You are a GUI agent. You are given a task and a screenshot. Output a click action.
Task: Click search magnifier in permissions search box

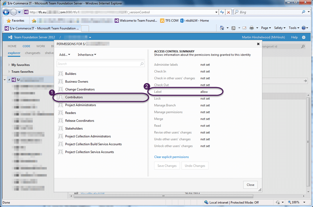(142, 64)
